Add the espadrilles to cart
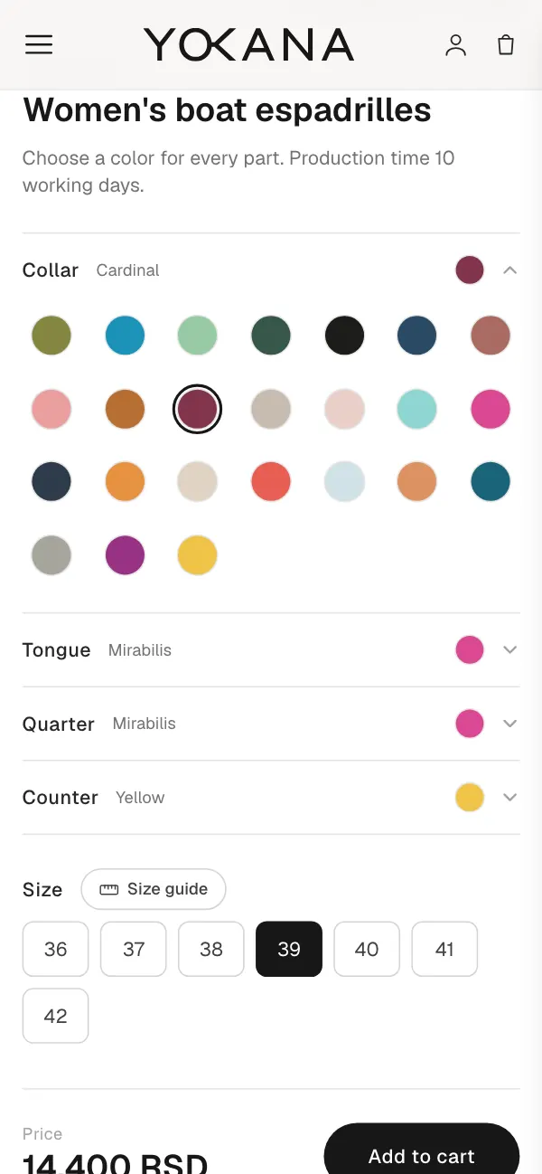The height and width of the screenshot is (1174, 542). coord(422,1150)
